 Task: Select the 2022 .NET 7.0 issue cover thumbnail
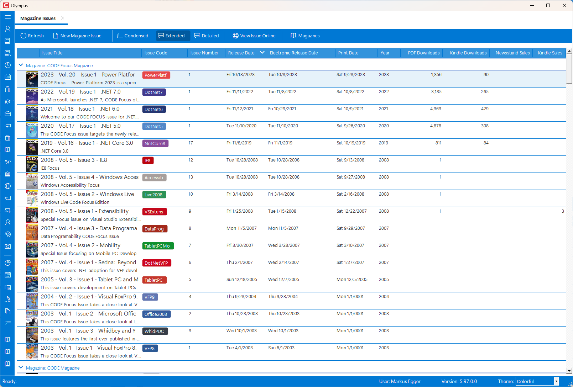tap(32, 96)
